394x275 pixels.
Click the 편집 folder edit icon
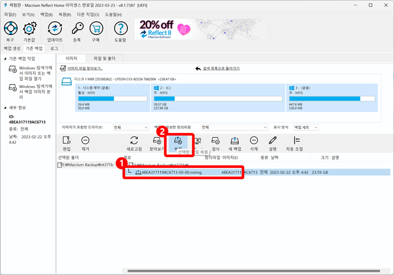tap(66, 140)
